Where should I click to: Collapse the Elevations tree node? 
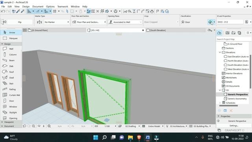point(220,52)
